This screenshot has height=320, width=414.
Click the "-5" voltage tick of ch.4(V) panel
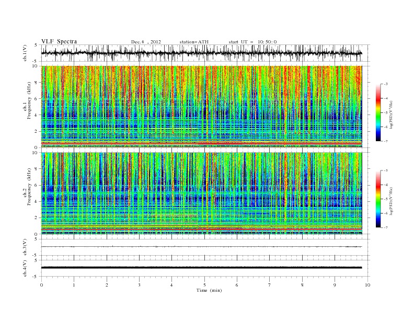pos(36,277)
